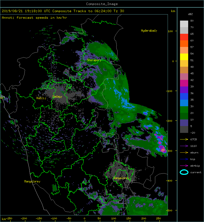The height and width of the screenshot is (222, 204).
Task: Click the dBZ legend heading
Action: pyautogui.click(x=190, y=14)
